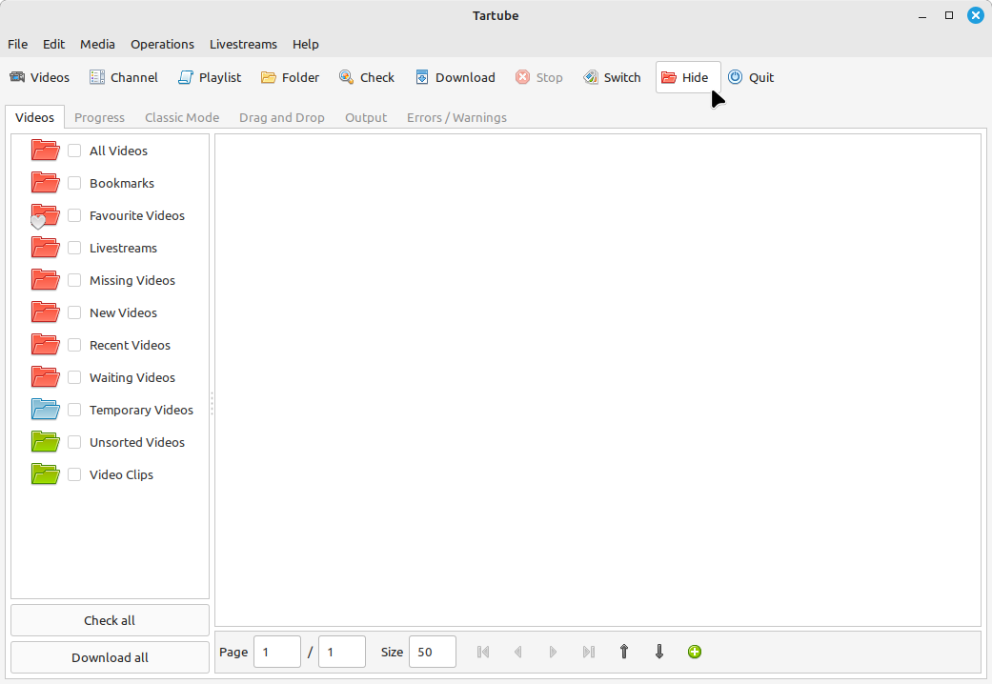Add a new Channel from toolbar
The height and width of the screenshot is (684, 992).
pos(123,77)
